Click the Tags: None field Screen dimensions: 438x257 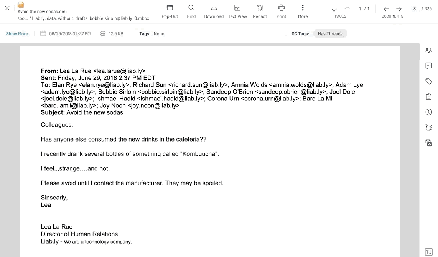(x=151, y=34)
